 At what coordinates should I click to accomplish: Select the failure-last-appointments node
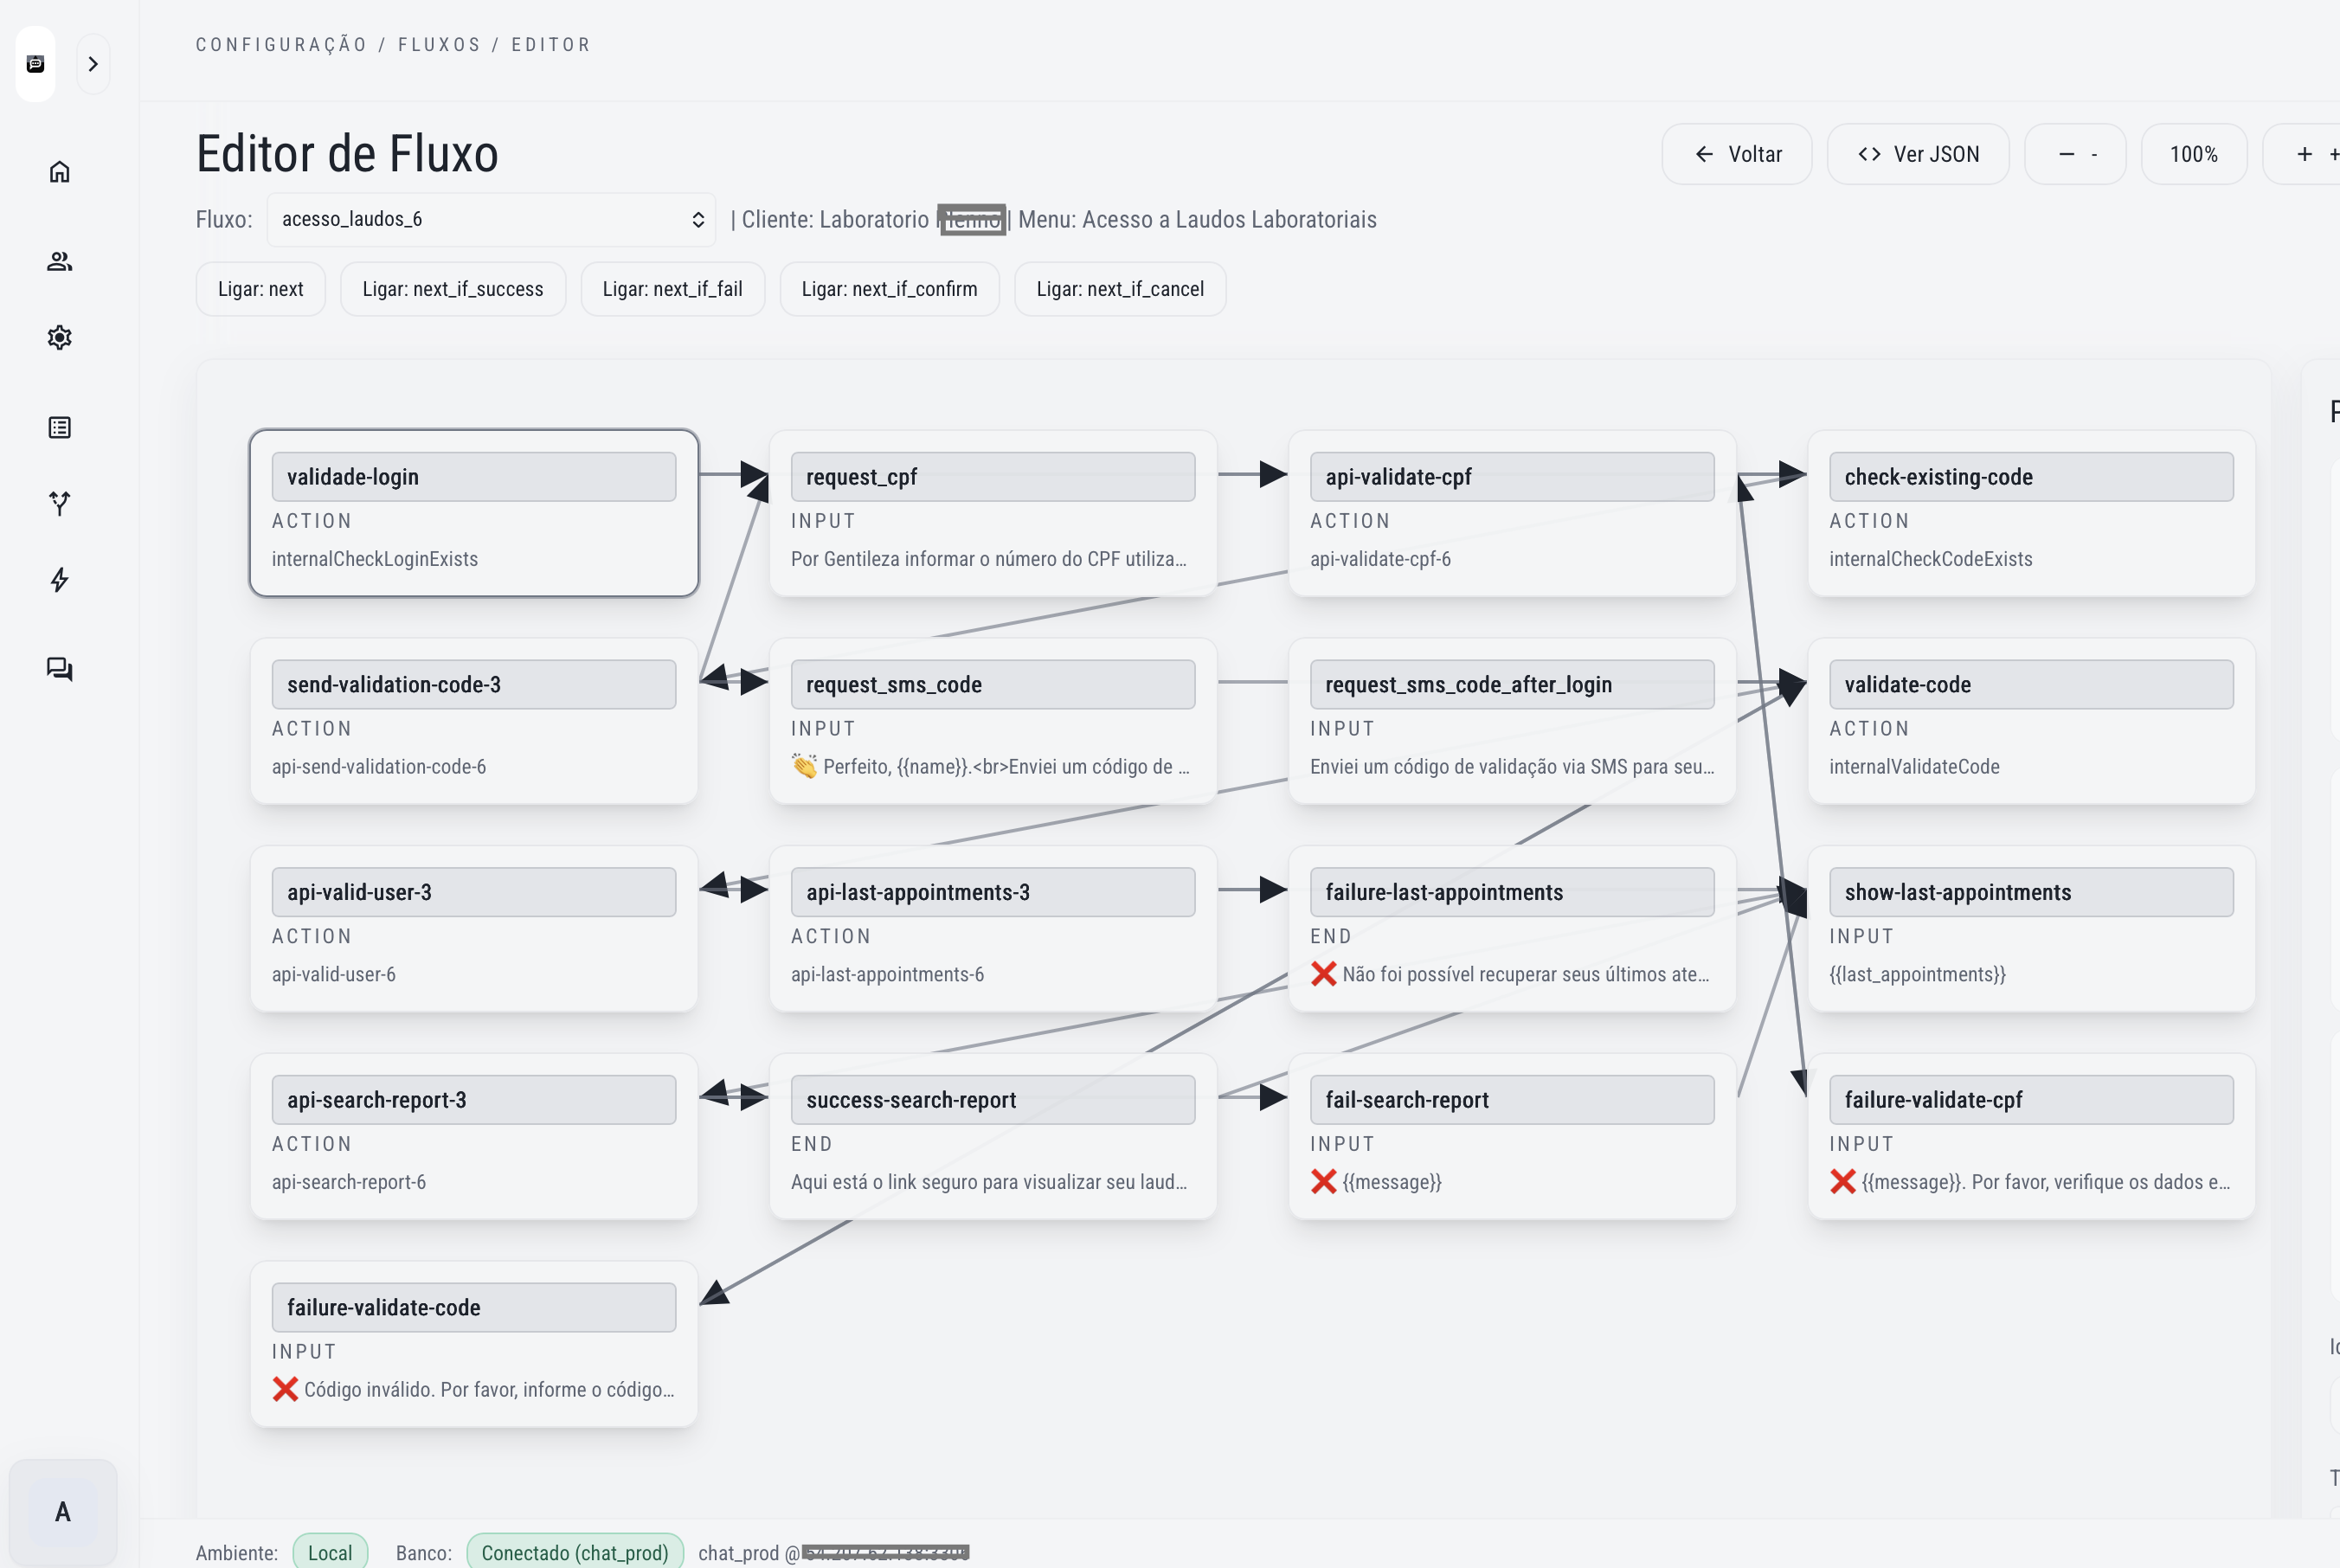pos(1512,929)
